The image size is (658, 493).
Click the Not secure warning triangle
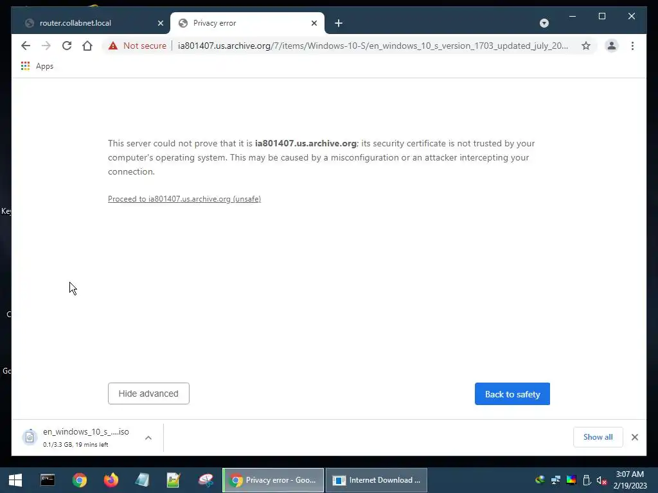click(x=113, y=46)
